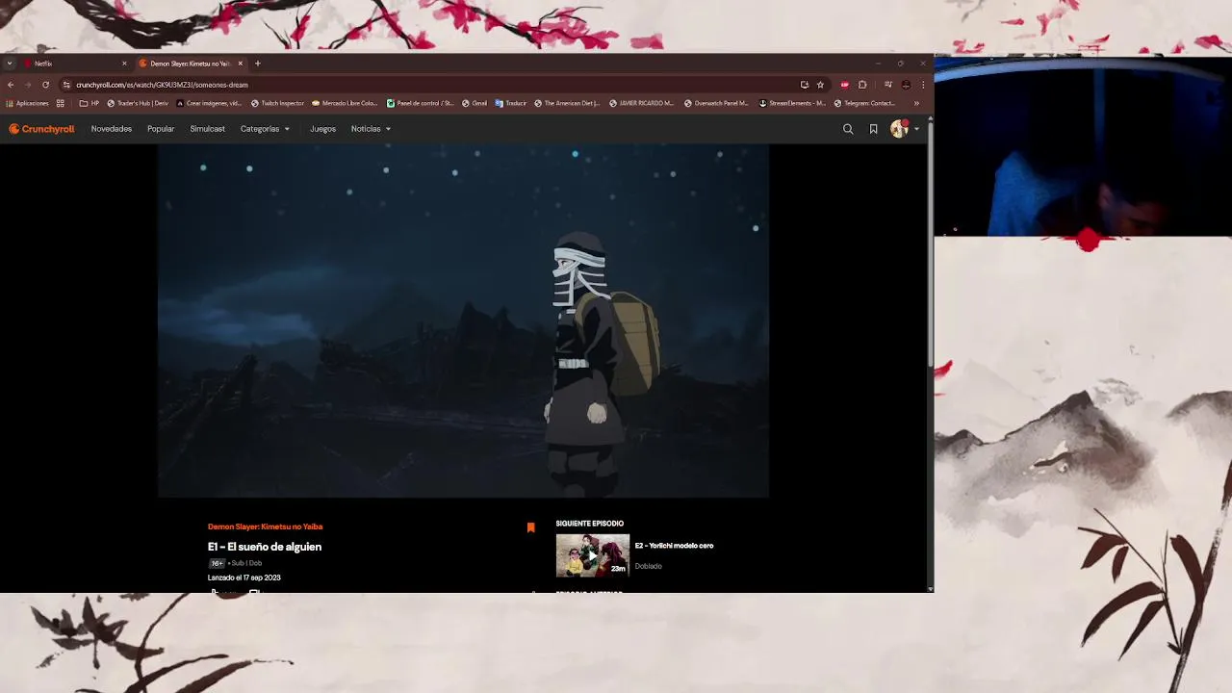Open Demon Slayer: Kimetsu no Yaiba series link
This screenshot has width=1232, height=693.
click(265, 526)
